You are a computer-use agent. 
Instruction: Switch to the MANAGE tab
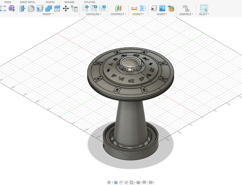tap(69, 2)
